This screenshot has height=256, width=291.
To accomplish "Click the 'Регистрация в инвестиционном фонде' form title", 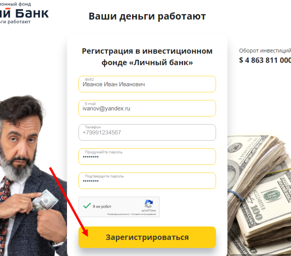I will (x=147, y=57).
